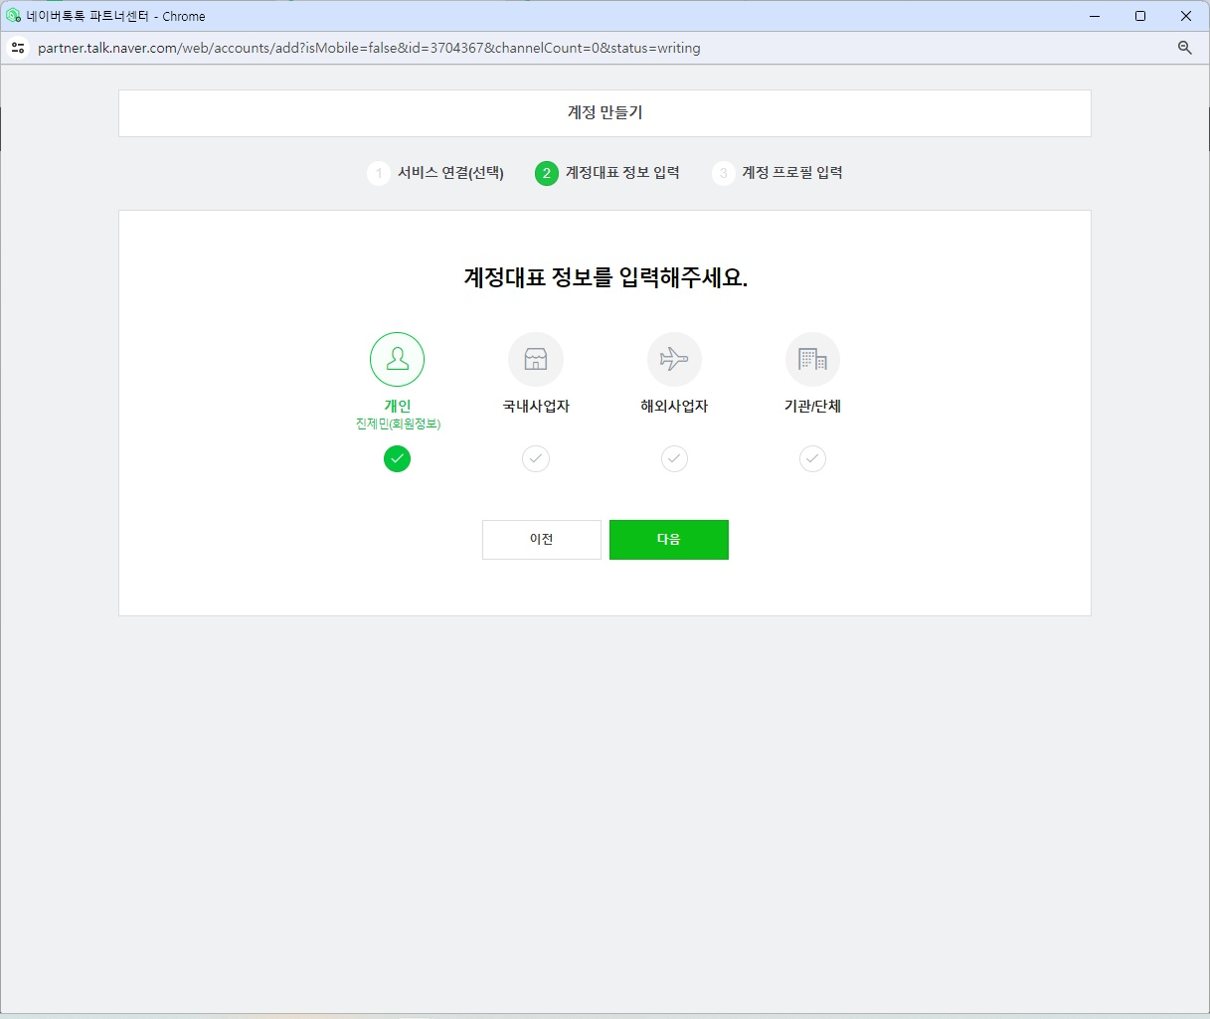Click the 다음 button
1210x1019 pixels.
668,539
